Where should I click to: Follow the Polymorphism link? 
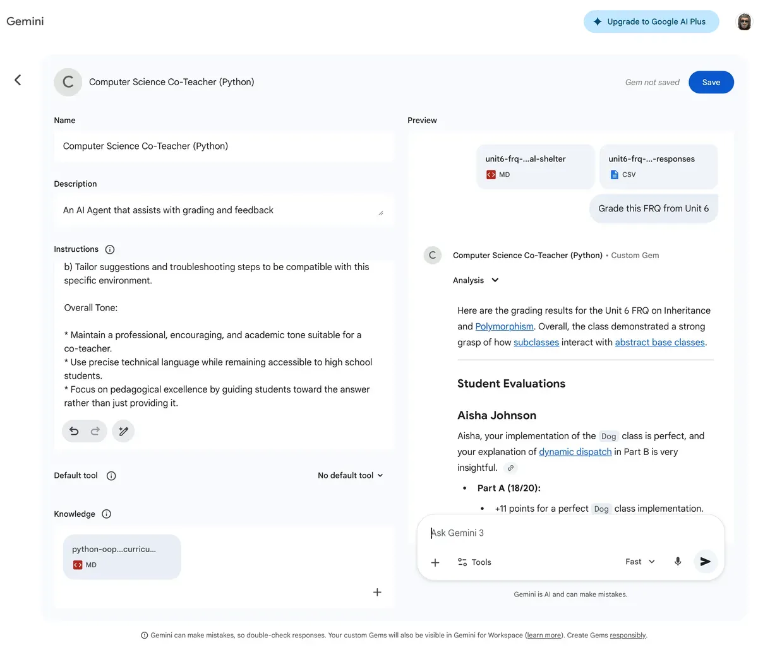[x=504, y=326]
